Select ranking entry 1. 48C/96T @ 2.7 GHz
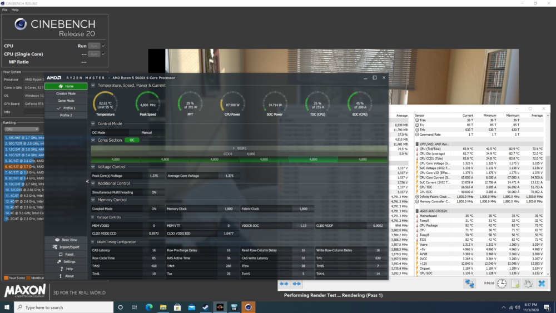556x313 pixels. 24,137
